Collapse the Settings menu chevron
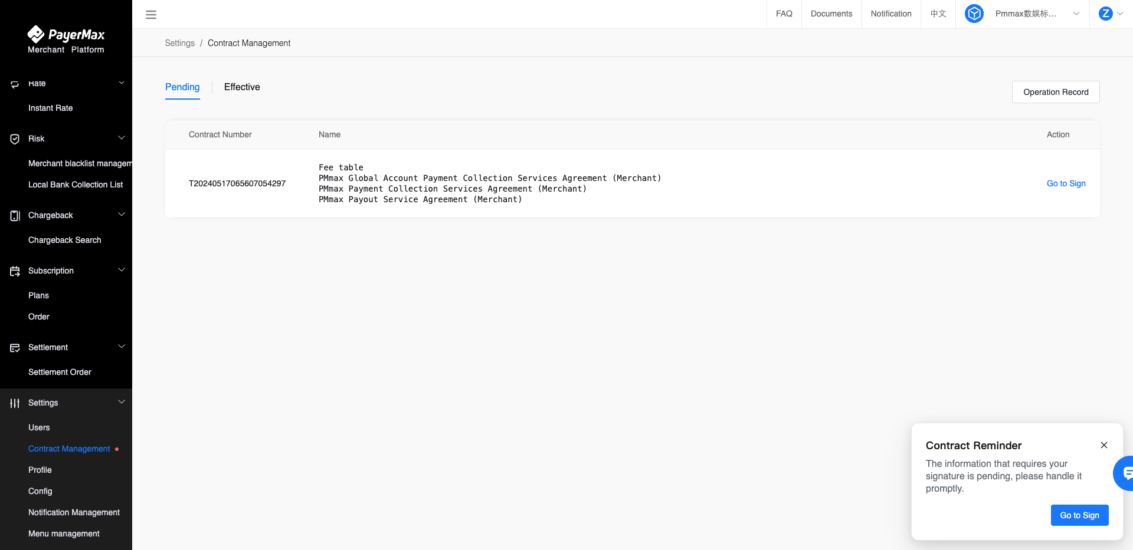The width and height of the screenshot is (1133, 550). tap(122, 402)
